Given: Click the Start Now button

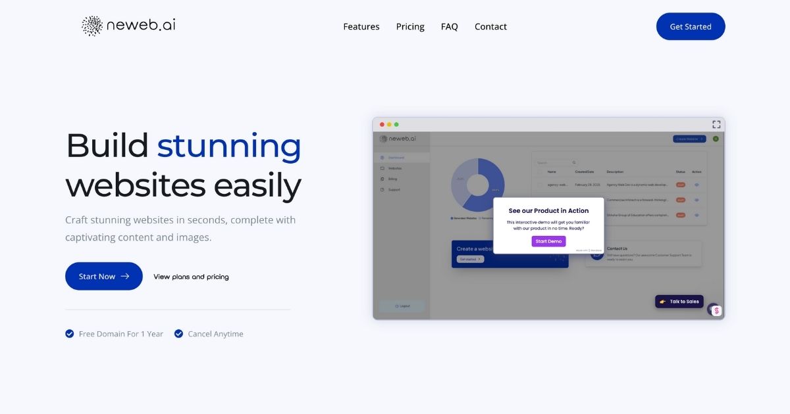Looking at the screenshot, I should click(104, 277).
